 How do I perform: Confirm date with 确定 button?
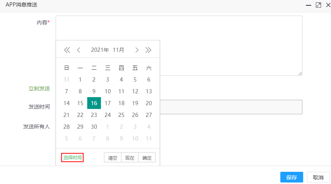[x=147, y=158]
